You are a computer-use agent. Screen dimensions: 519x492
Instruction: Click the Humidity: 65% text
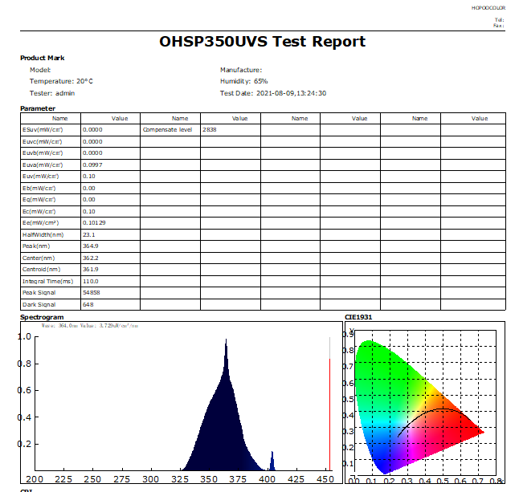244,81
